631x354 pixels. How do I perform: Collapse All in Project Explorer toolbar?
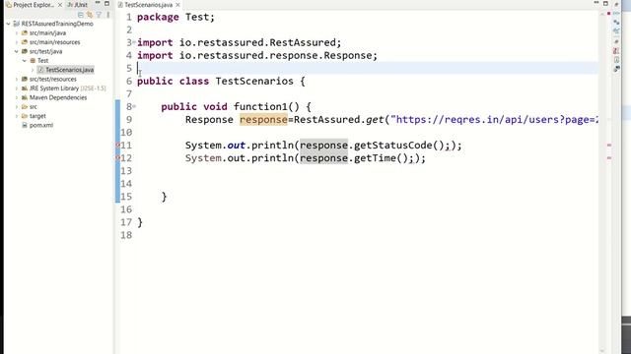(81, 15)
